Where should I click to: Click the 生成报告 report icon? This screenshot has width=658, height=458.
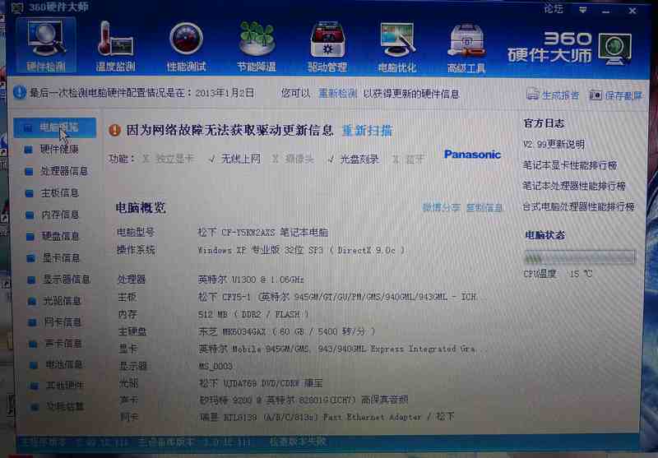(534, 95)
